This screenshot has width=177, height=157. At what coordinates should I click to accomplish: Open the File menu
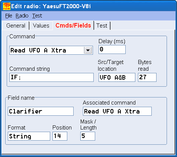click(x=9, y=16)
